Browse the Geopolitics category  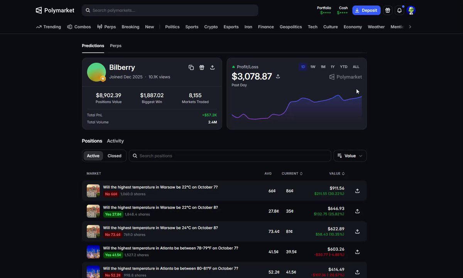tap(291, 27)
